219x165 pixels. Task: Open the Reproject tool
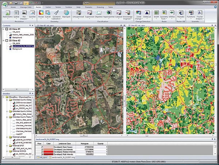(x=66, y=14)
